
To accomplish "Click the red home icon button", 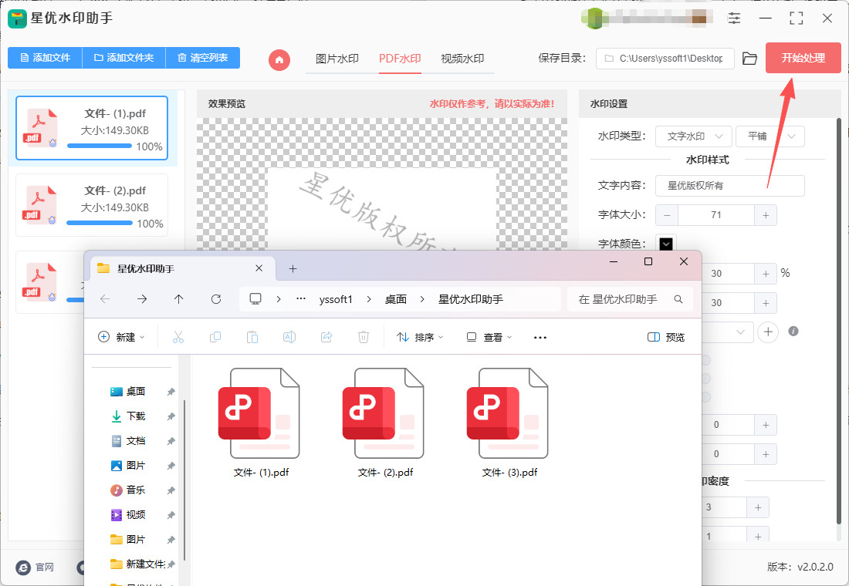I will 279,59.
